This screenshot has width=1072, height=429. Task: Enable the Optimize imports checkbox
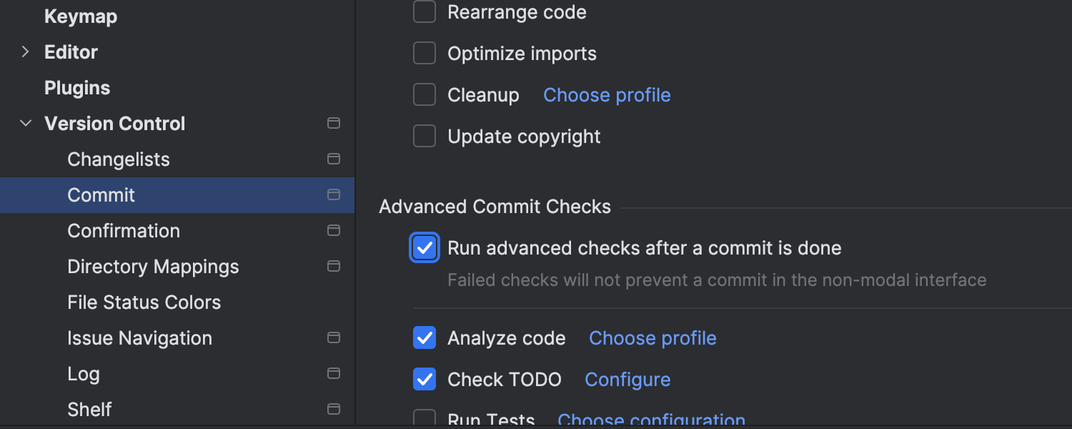coord(425,54)
